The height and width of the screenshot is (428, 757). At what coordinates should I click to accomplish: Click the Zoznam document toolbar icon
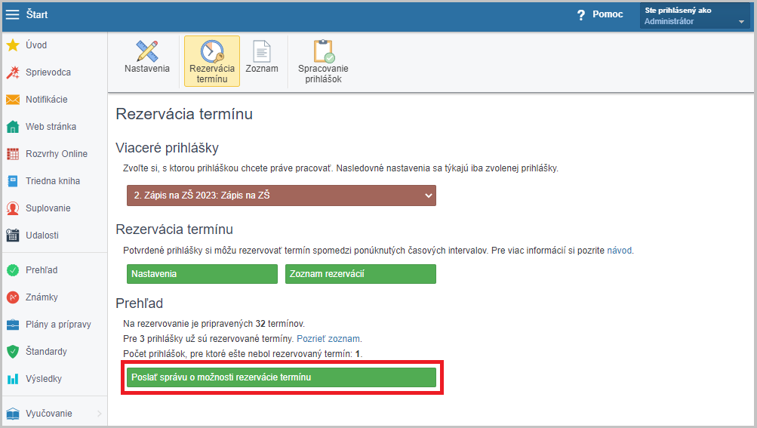tap(262, 51)
